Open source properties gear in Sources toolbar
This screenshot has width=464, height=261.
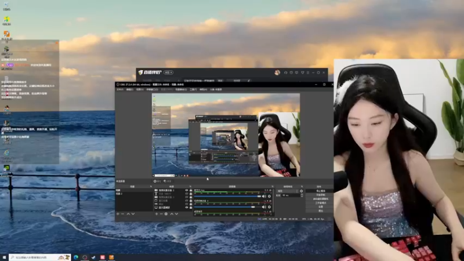tap(166, 214)
